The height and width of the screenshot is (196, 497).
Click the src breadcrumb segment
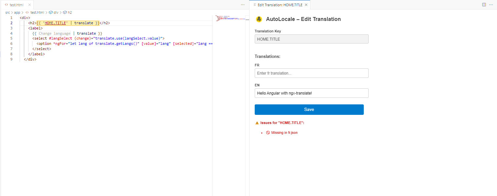coord(8,12)
